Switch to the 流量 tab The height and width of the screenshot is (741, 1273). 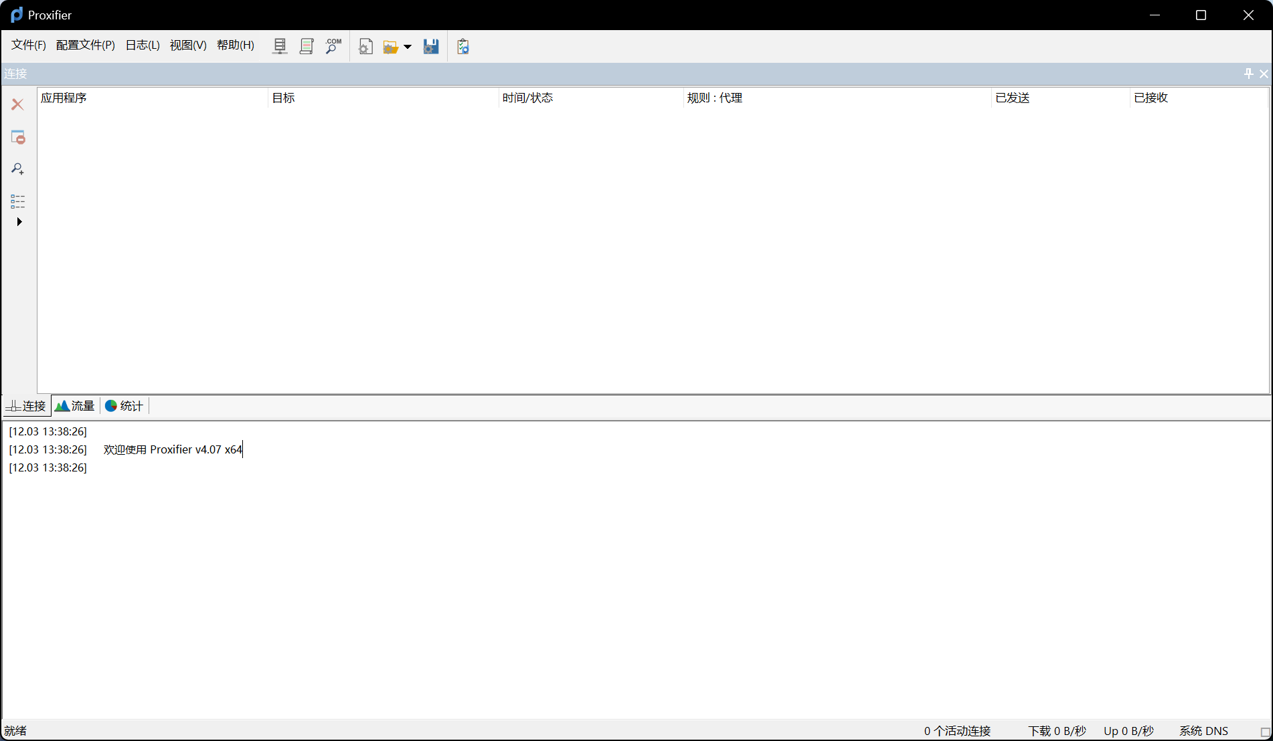(75, 406)
